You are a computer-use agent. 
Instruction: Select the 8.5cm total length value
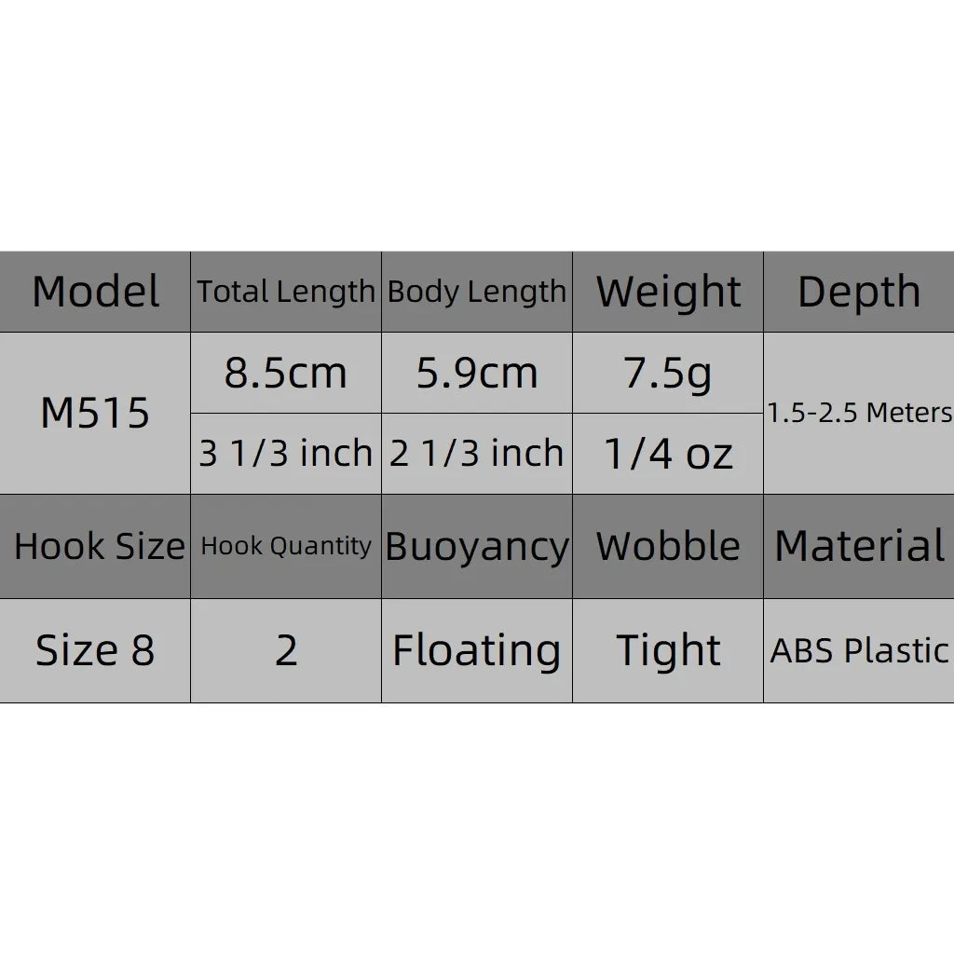click(286, 373)
